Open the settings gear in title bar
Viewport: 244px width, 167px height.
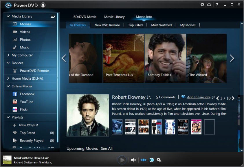click(202, 5)
